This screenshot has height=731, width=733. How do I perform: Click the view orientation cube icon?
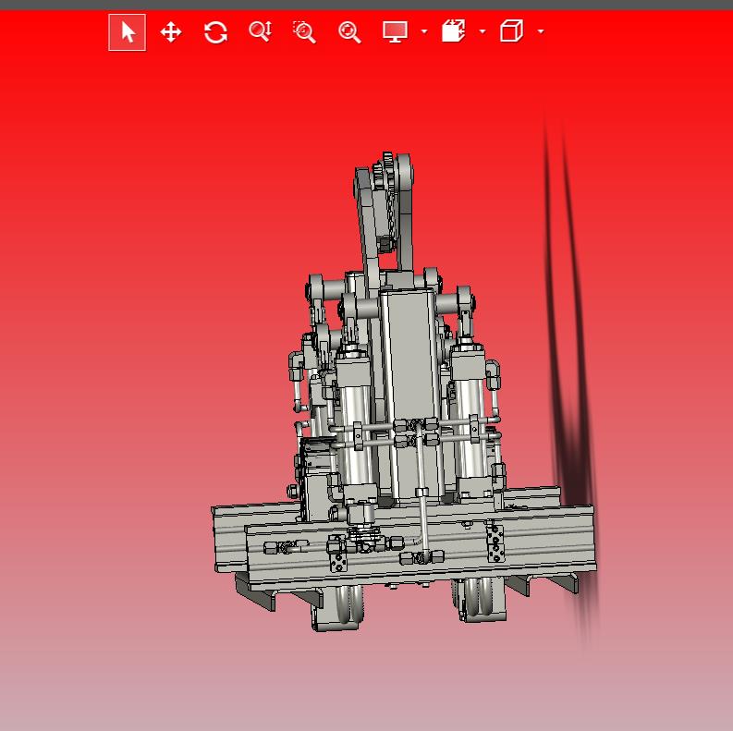click(511, 31)
